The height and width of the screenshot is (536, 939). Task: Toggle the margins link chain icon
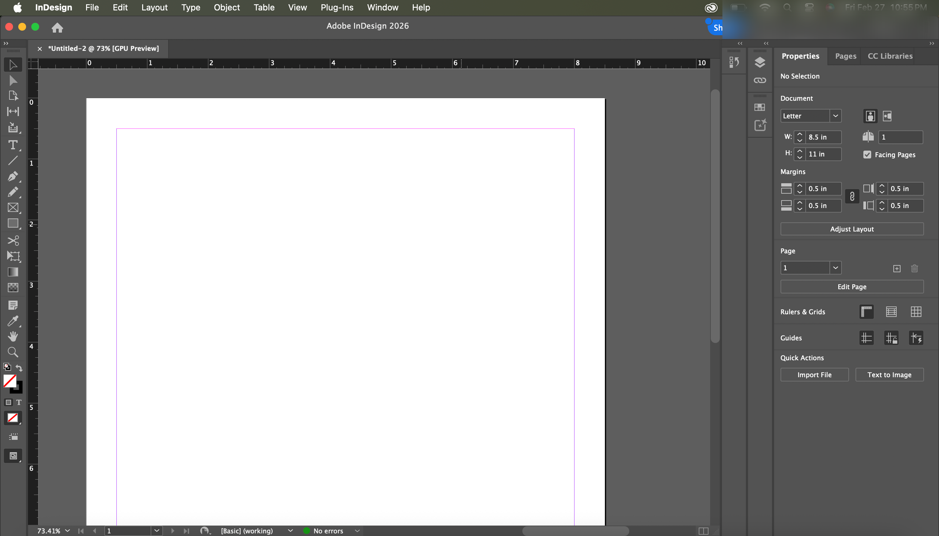(852, 197)
